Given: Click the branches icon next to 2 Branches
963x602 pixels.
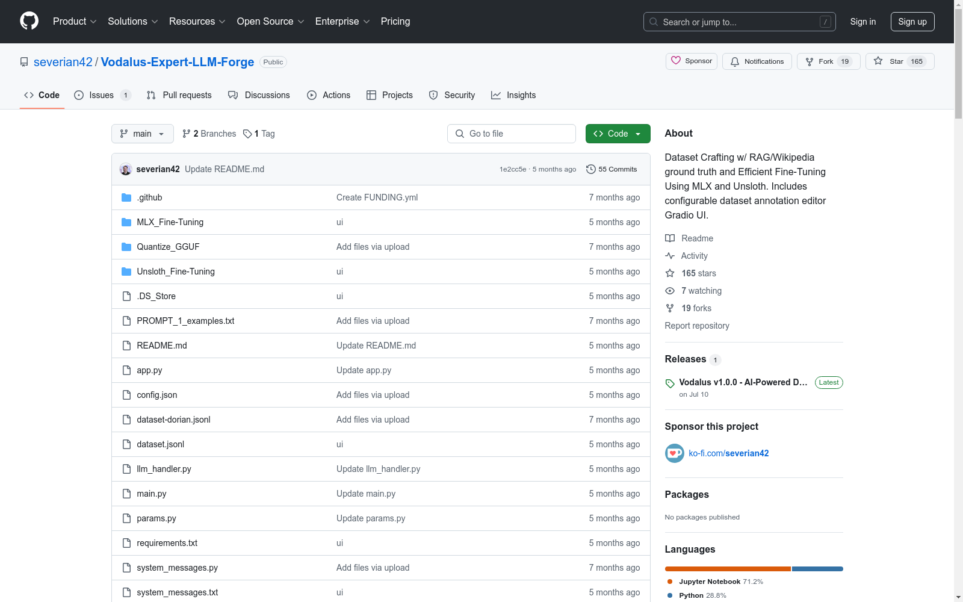Looking at the screenshot, I should (x=187, y=134).
